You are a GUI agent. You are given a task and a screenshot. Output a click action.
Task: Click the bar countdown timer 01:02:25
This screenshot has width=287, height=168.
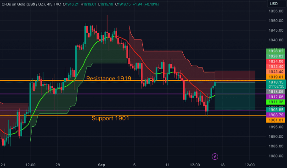point(276,86)
